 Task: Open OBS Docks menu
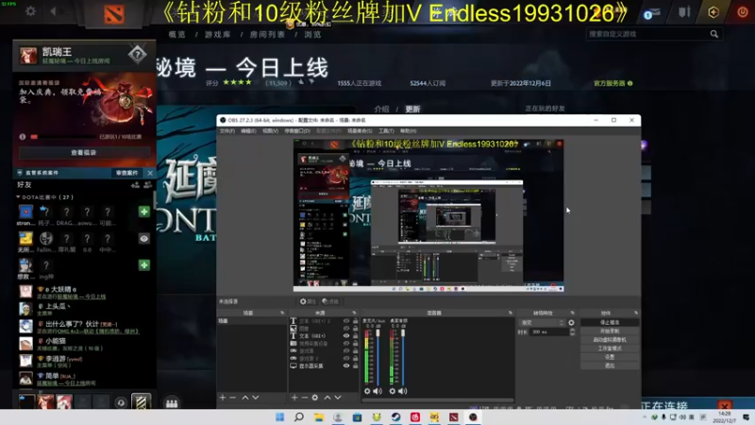point(297,131)
